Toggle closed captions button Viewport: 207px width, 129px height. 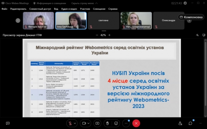coord(8,123)
